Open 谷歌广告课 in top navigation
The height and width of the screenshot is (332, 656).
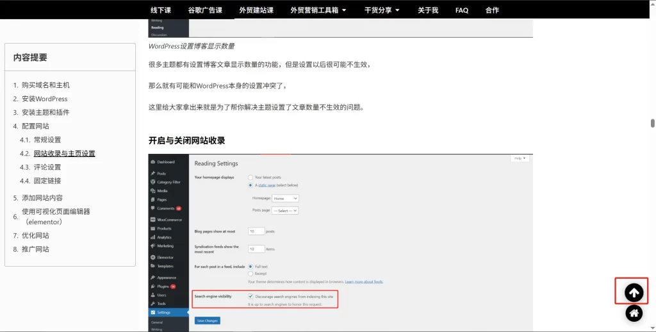click(205, 10)
